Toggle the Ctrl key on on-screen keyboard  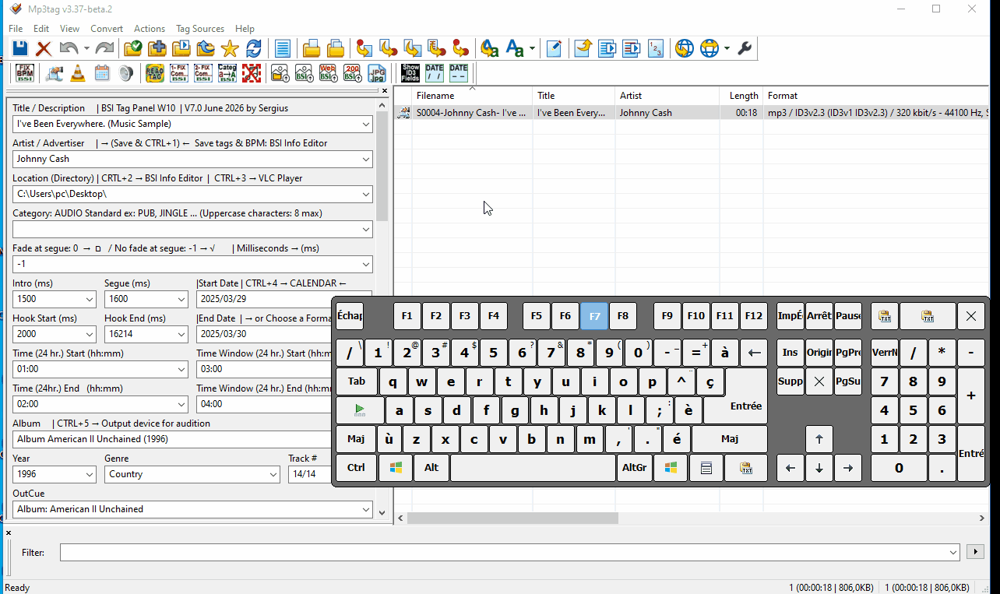356,468
